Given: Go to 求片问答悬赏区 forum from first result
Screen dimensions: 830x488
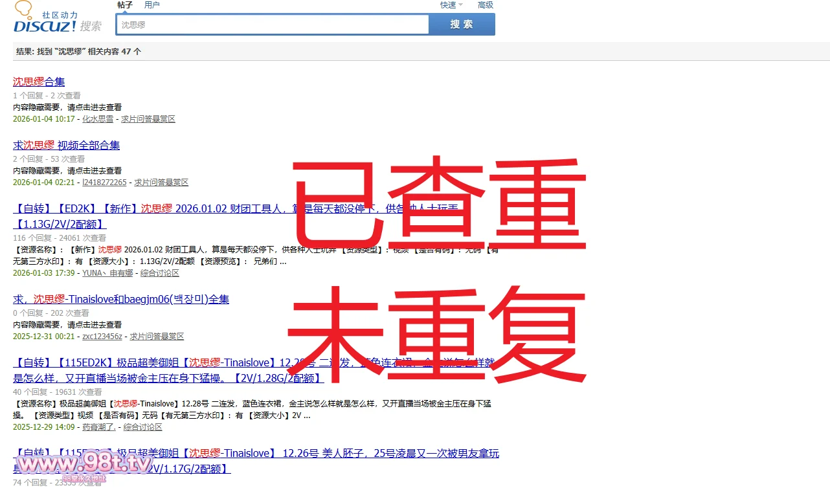Looking at the screenshot, I should pos(148,119).
